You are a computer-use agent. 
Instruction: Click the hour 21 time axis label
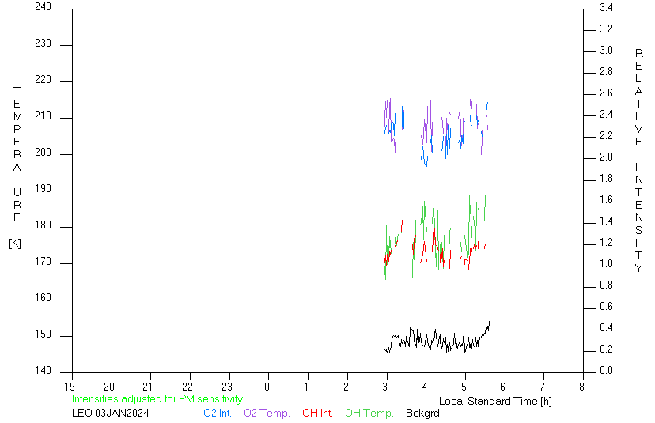coord(148,387)
